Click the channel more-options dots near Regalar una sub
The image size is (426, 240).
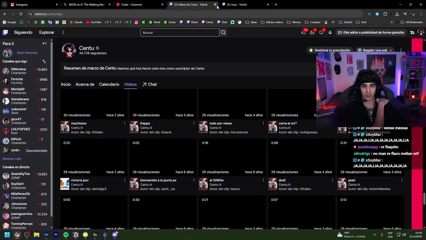pos(401,50)
